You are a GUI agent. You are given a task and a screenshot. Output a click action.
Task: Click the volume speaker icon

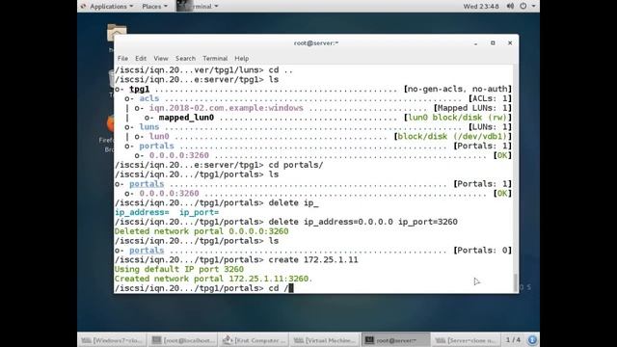pos(510,7)
